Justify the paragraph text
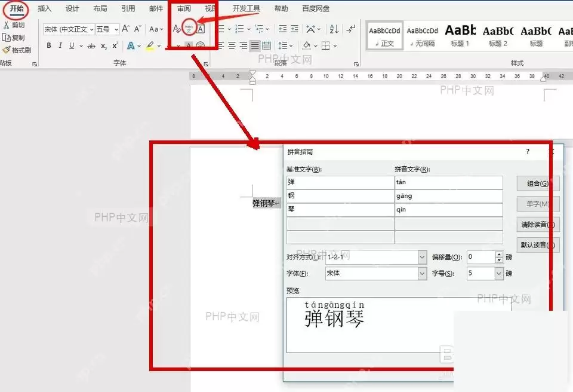The width and height of the screenshot is (573, 392). pyautogui.click(x=255, y=45)
